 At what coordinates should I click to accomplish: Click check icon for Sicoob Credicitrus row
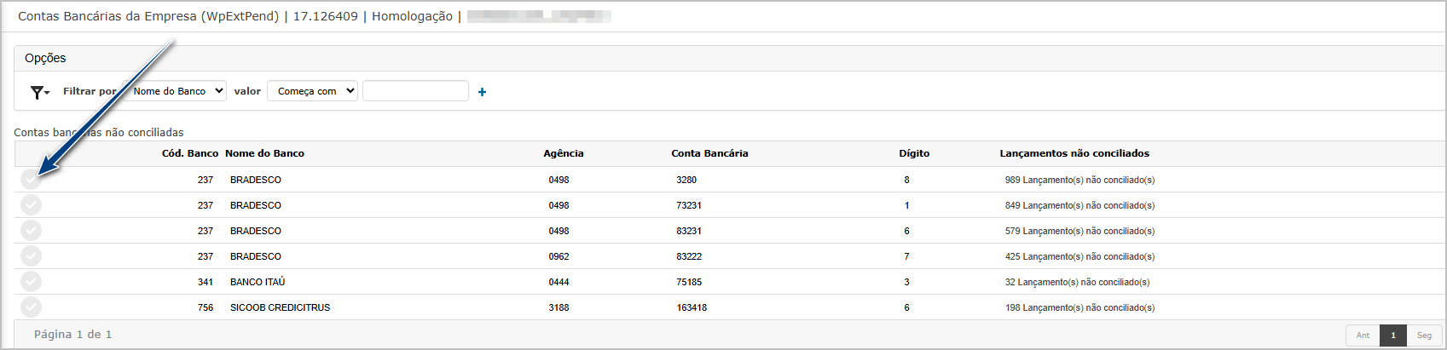coord(31,307)
